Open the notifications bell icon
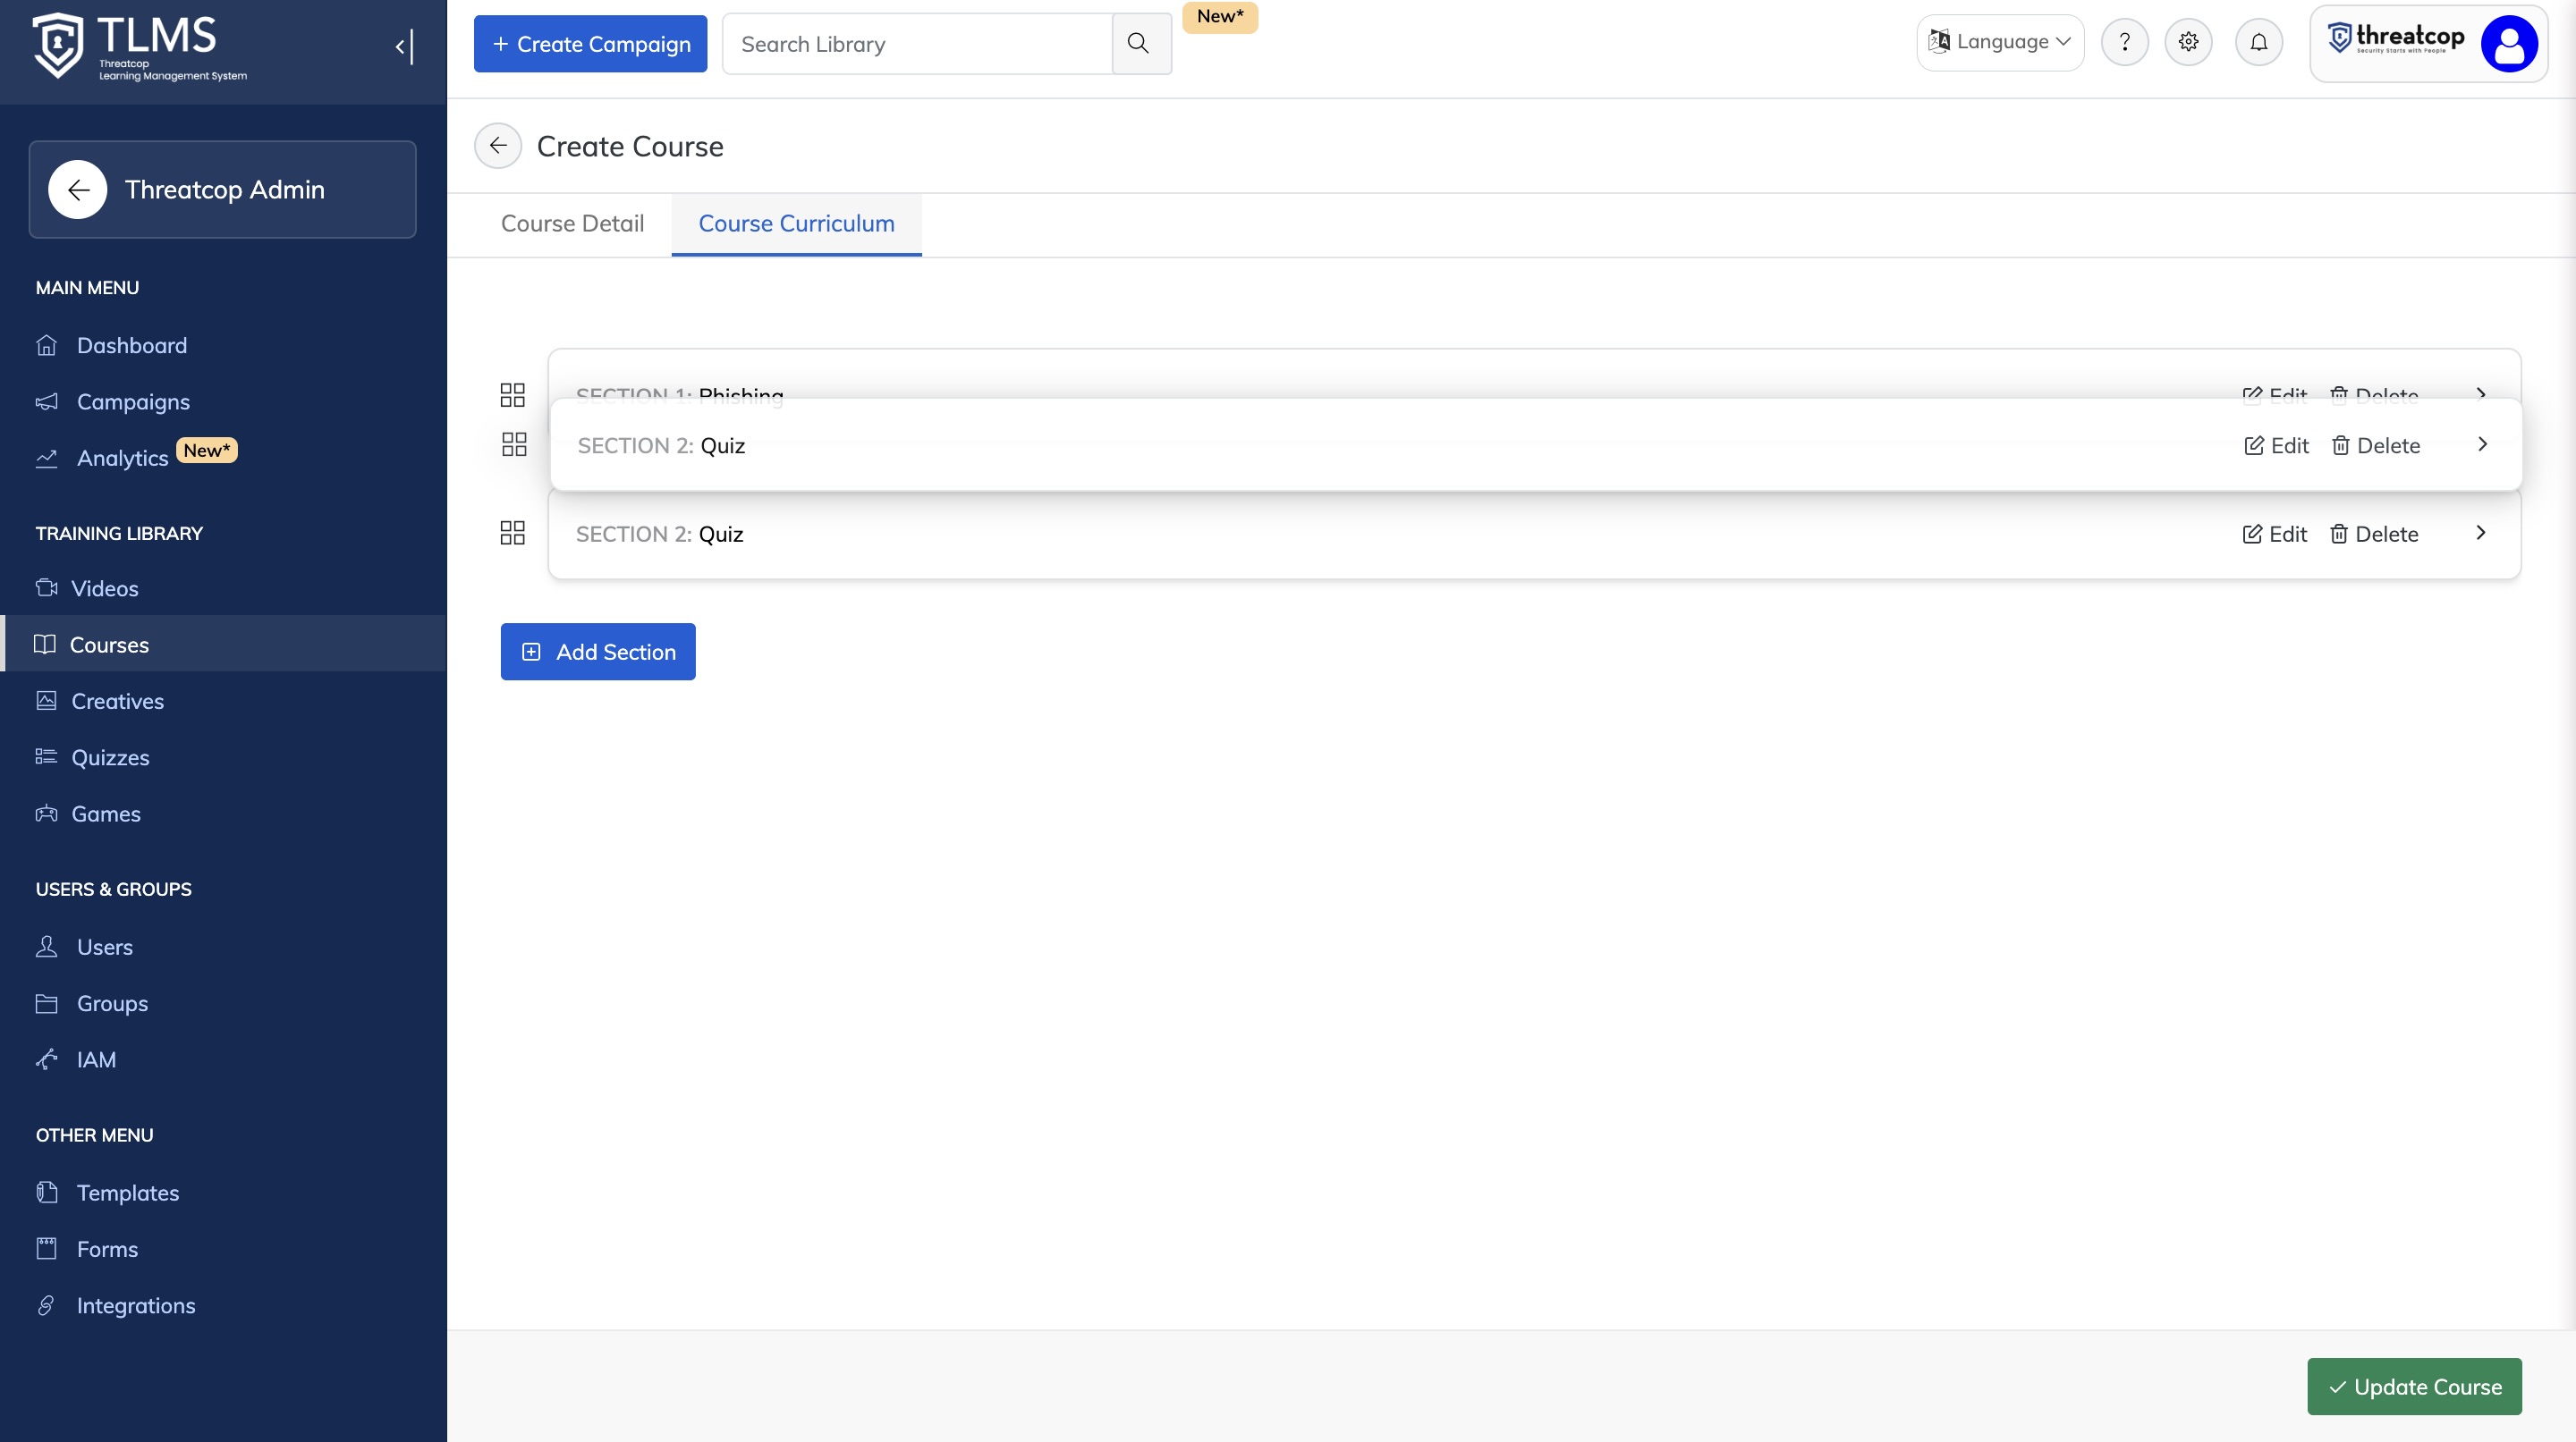This screenshot has height=1442, width=2576. (2258, 42)
